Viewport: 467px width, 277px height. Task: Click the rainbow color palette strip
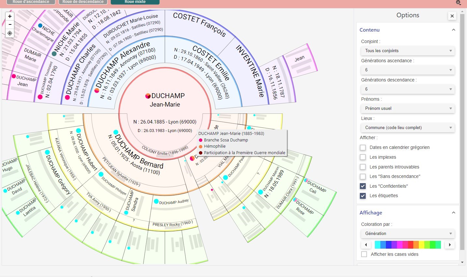pos(408,245)
